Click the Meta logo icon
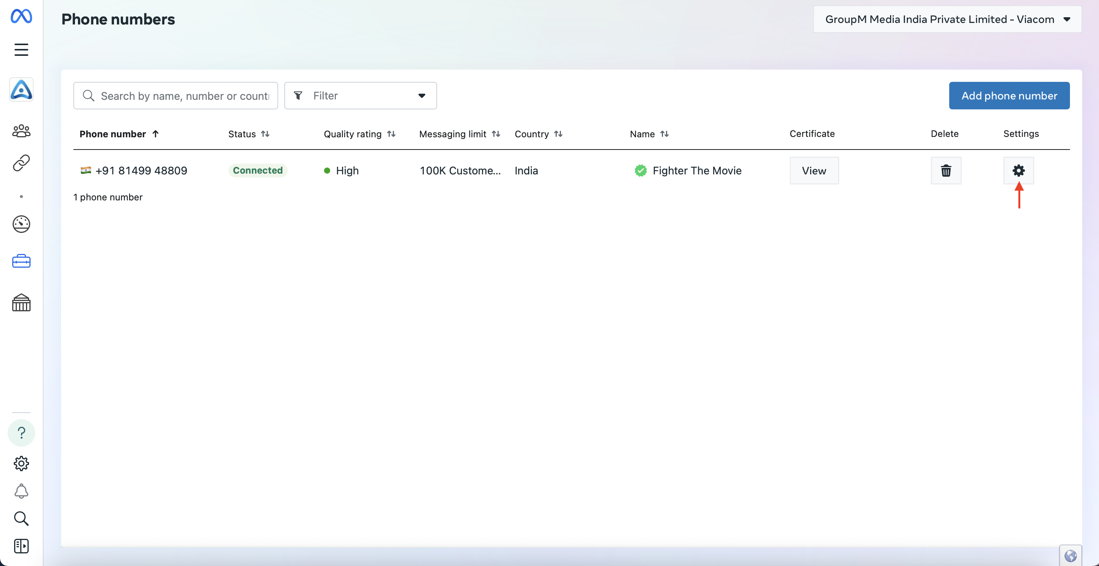The width and height of the screenshot is (1099, 566). coord(21,16)
